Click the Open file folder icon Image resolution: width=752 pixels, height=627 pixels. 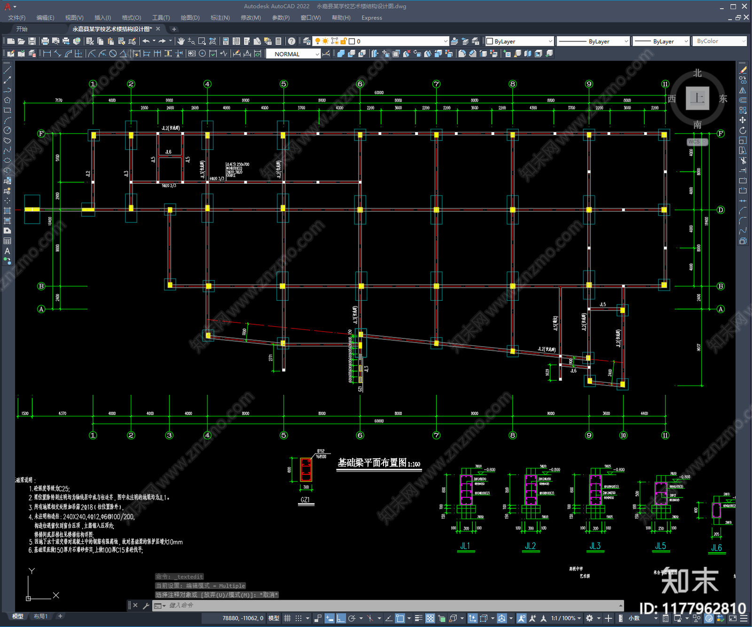21,41
